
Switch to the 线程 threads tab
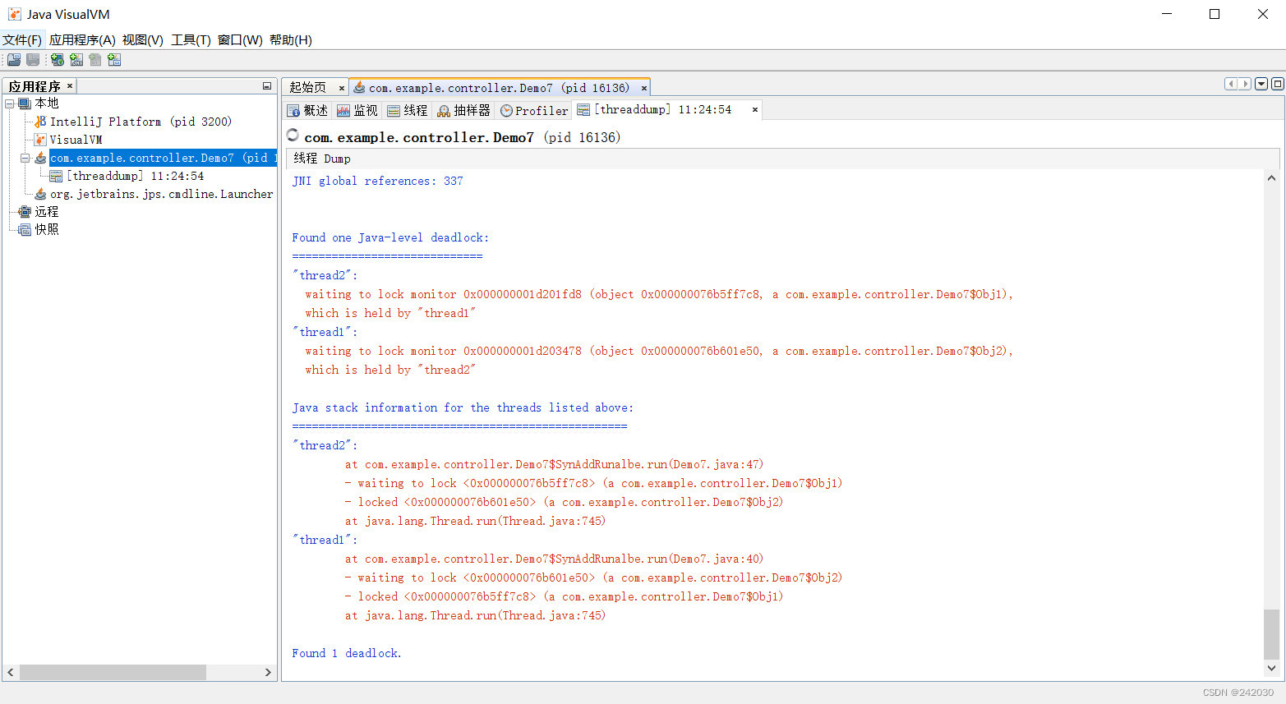point(408,110)
